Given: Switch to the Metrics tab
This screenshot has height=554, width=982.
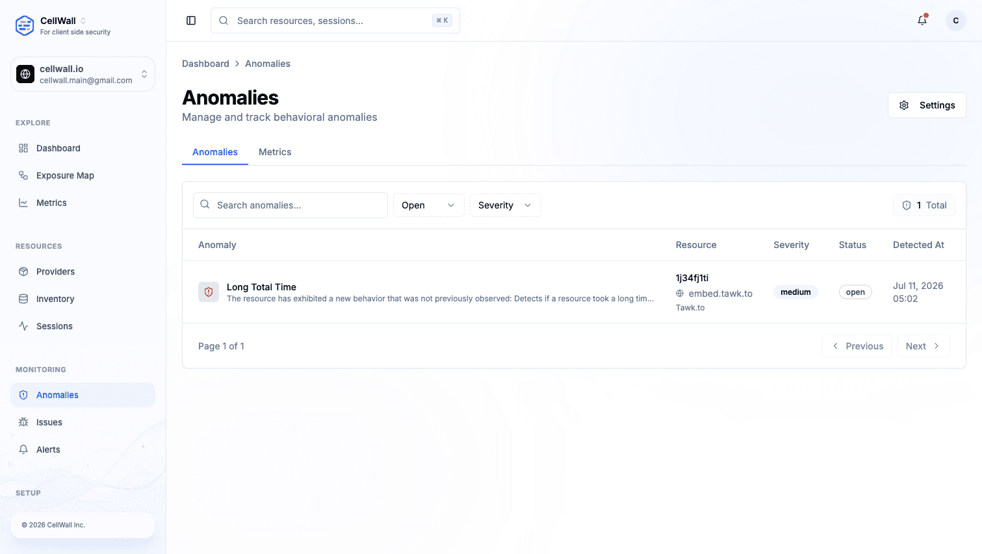Looking at the screenshot, I should tap(275, 152).
